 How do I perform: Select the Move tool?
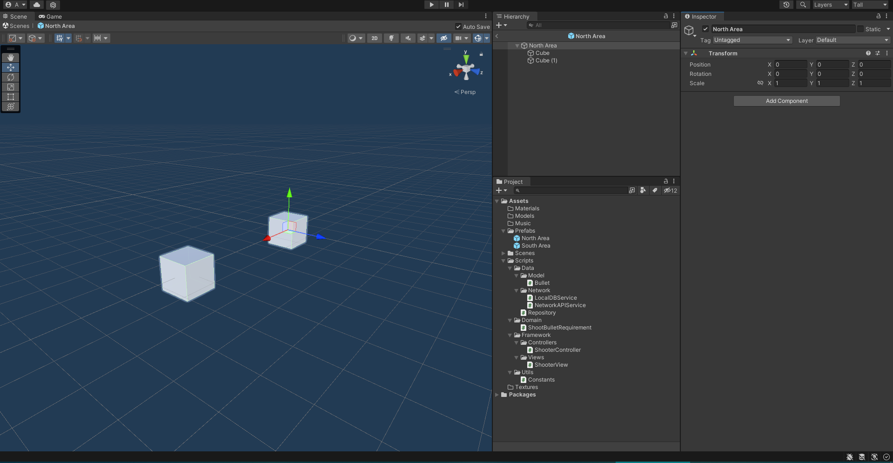pyautogui.click(x=11, y=67)
